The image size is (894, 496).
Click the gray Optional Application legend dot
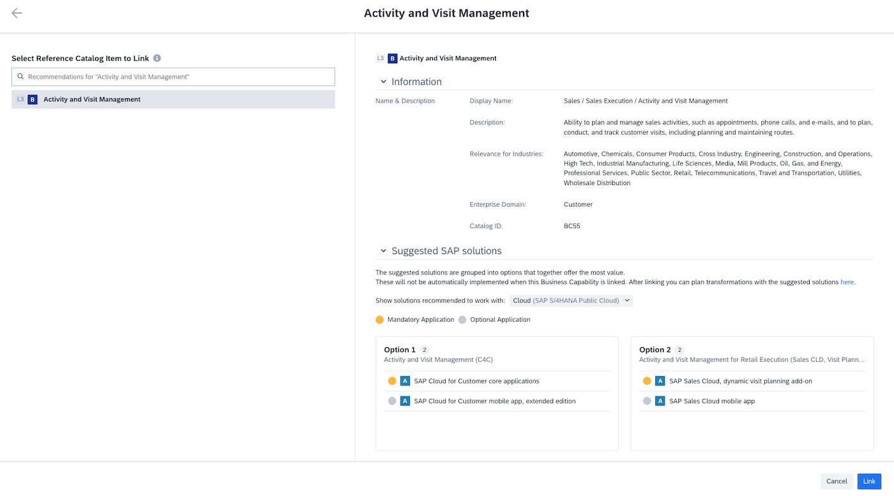click(x=462, y=320)
